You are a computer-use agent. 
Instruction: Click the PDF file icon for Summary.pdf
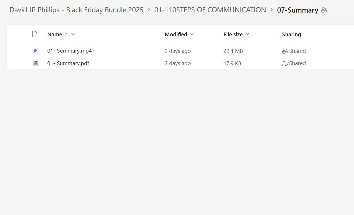pyautogui.click(x=35, y=63)
